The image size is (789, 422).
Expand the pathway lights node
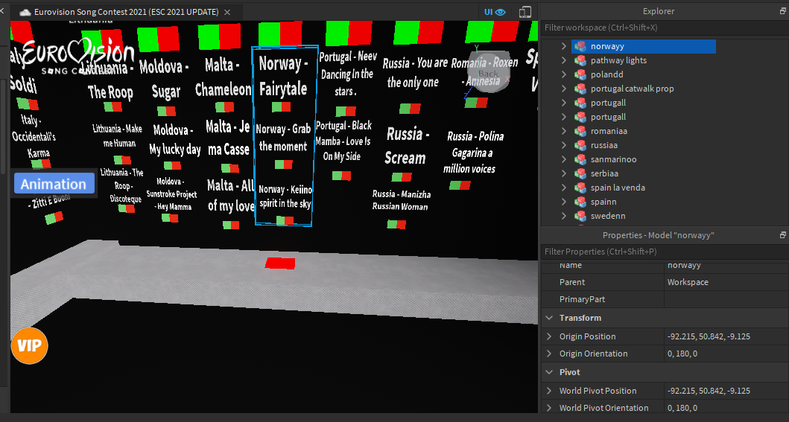click(564, 60)
